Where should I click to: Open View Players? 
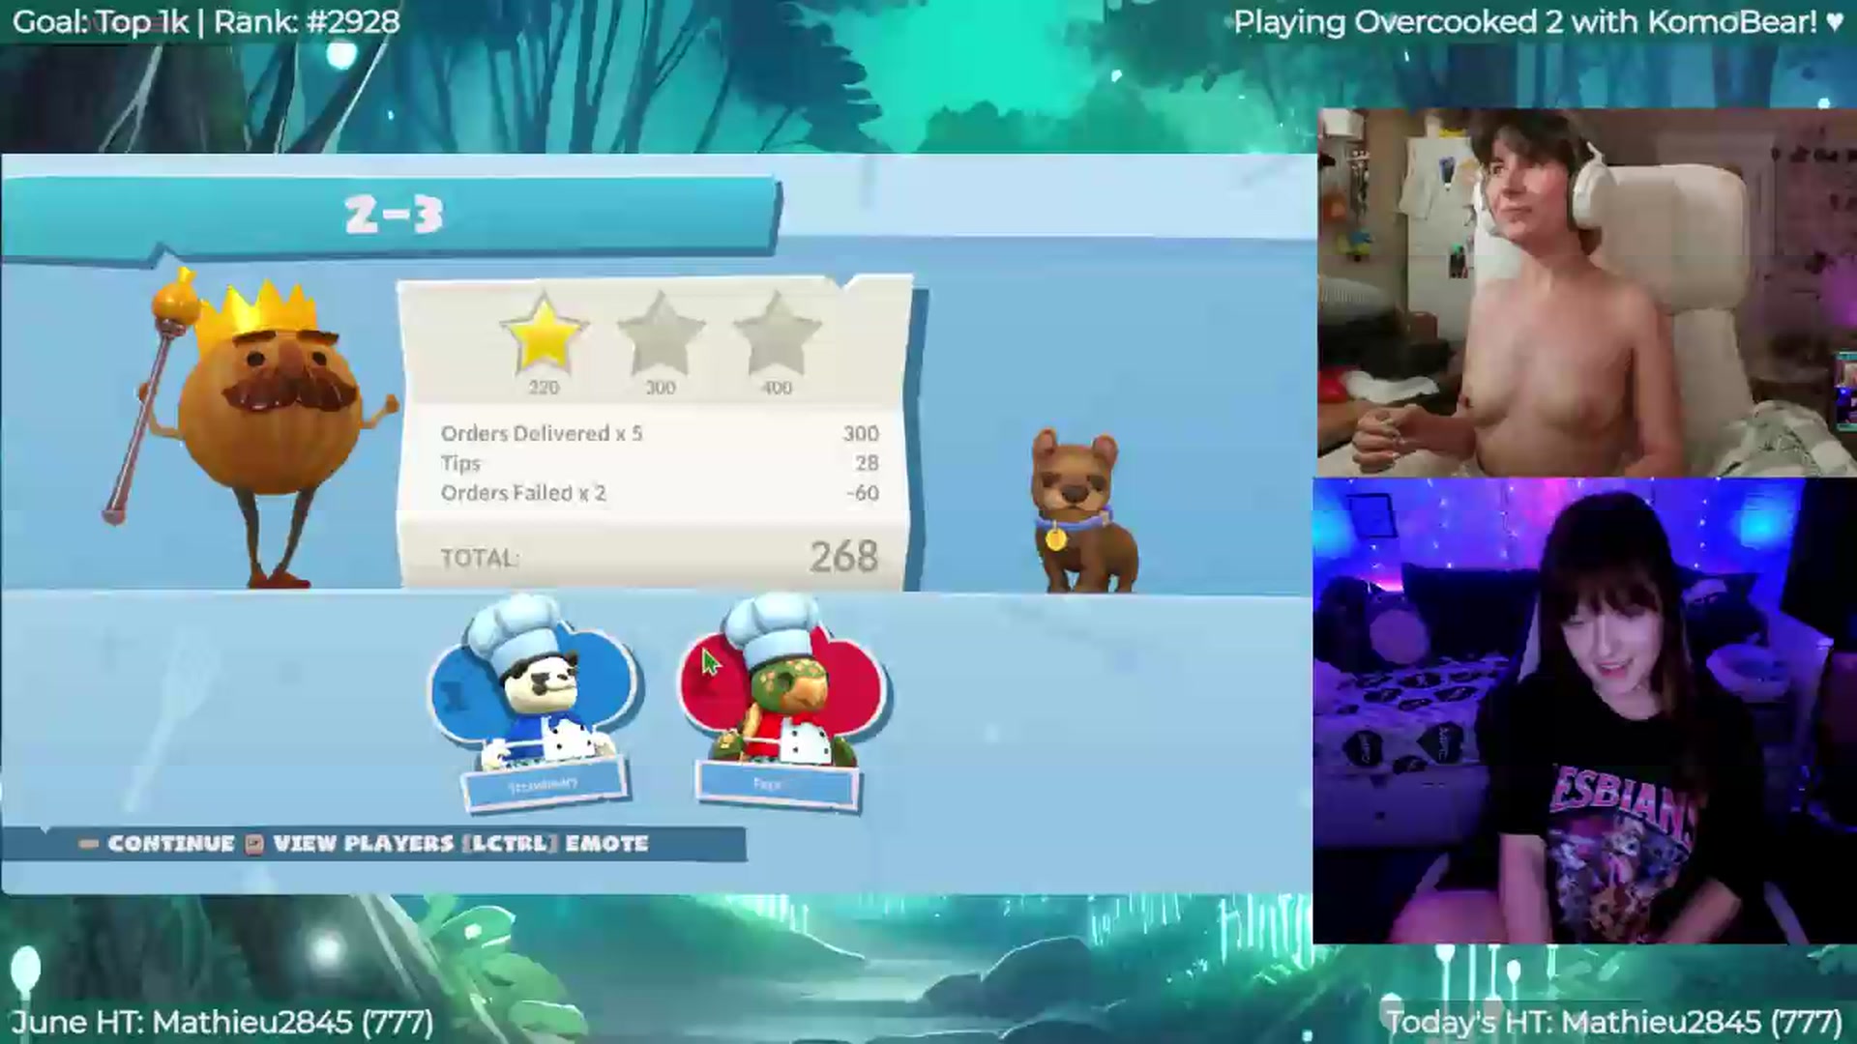click(363, 844)
